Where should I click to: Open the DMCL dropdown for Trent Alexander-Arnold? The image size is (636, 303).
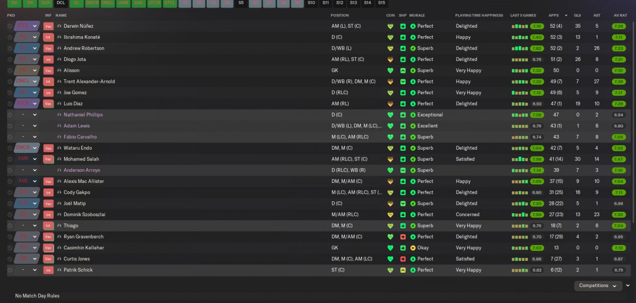click(27, 81)
